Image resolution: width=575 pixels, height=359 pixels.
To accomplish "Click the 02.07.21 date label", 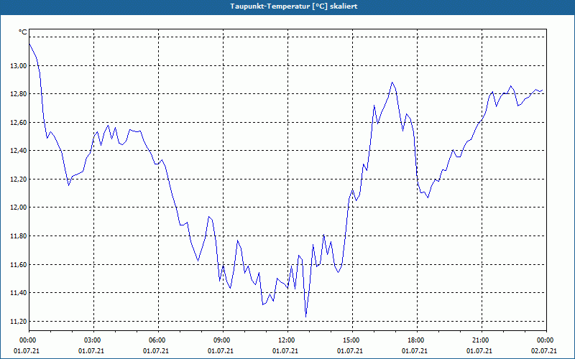I will (x=544, y=350).
